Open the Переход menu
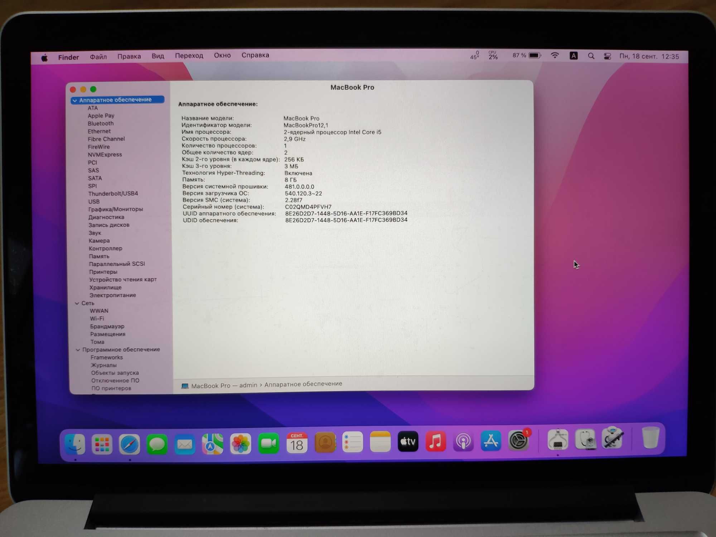This screenshot has height=537, width=716. (189, 56)
